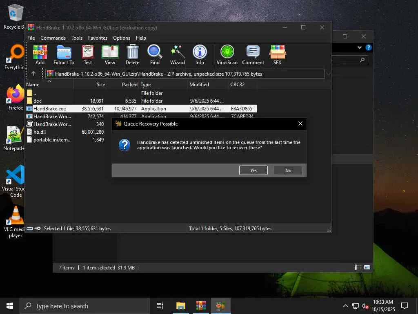Viewport: 418px width, 314px height.
Task: Open the network tray icon
Action: (356, 306)
